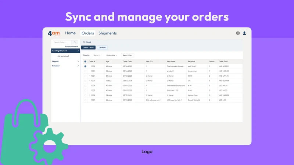This screenshot has width=294, height=165.
Task: Focus the Search Orders input field
Action: coord(62,42)
